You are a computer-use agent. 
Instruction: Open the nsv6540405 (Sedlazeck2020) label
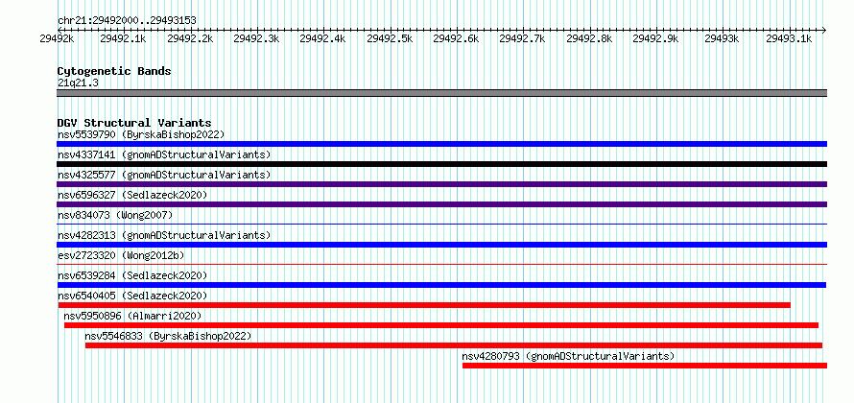(132, 296)
